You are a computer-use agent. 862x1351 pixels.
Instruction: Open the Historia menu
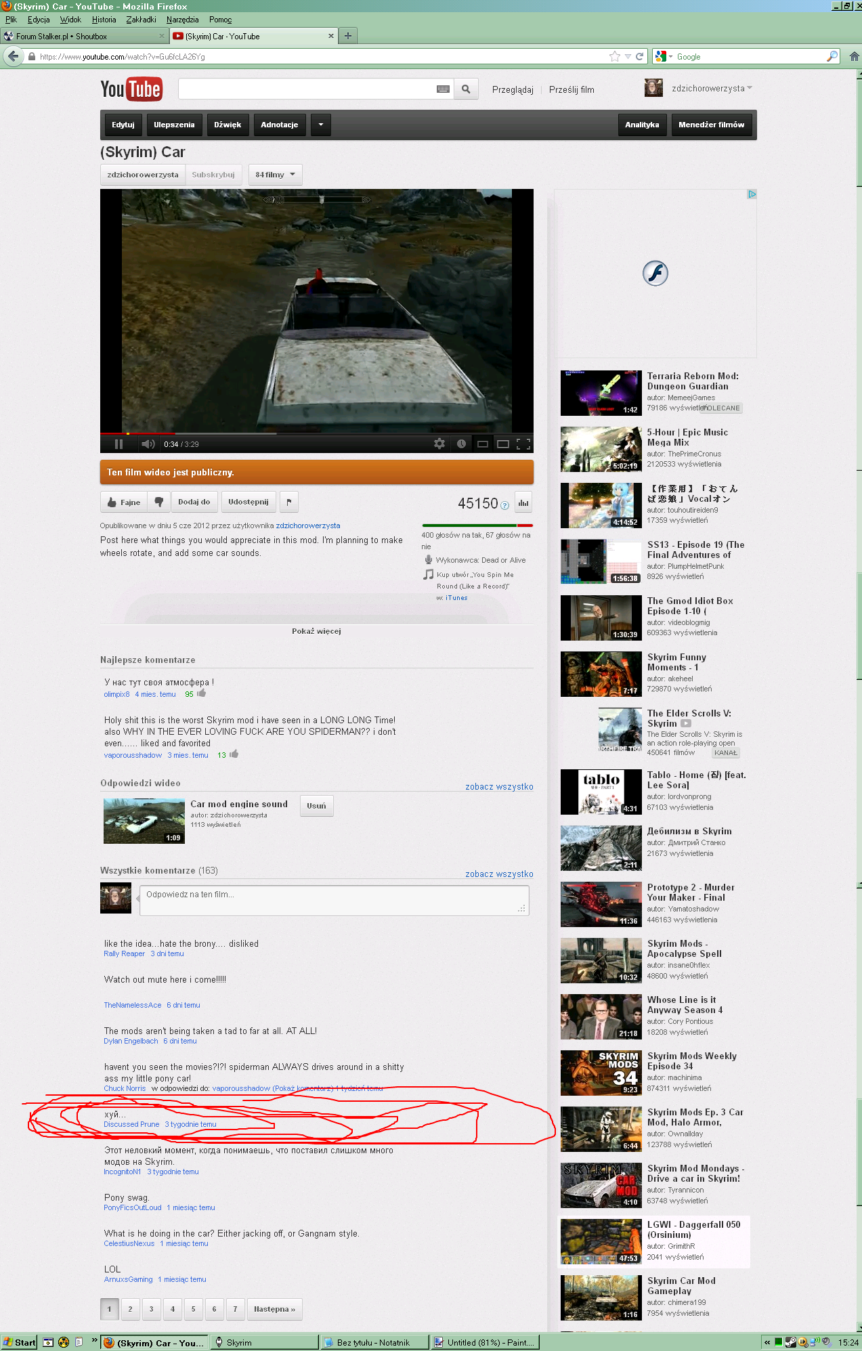[104, 20]
